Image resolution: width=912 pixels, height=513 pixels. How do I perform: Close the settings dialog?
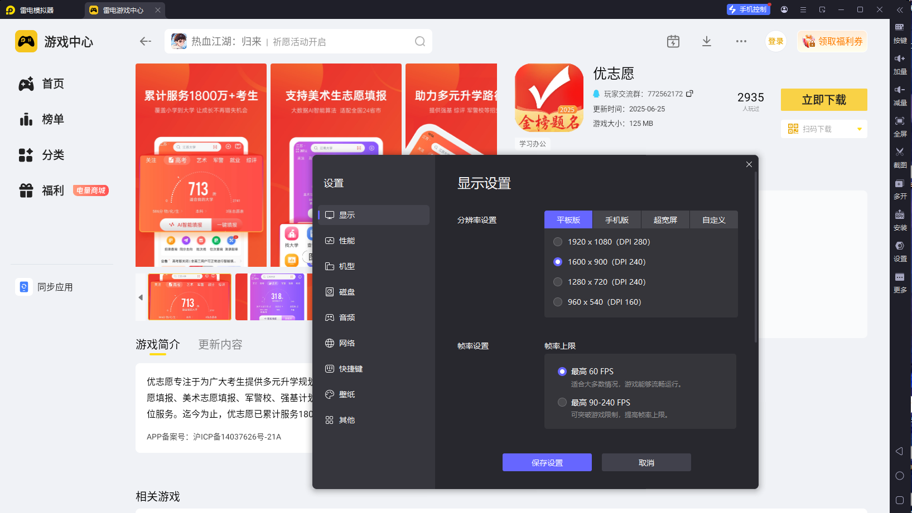pyautogui.click(x=749, y=164)
